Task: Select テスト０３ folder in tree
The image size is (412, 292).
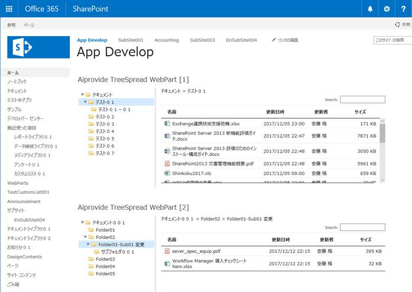Action: click(105, 124)
